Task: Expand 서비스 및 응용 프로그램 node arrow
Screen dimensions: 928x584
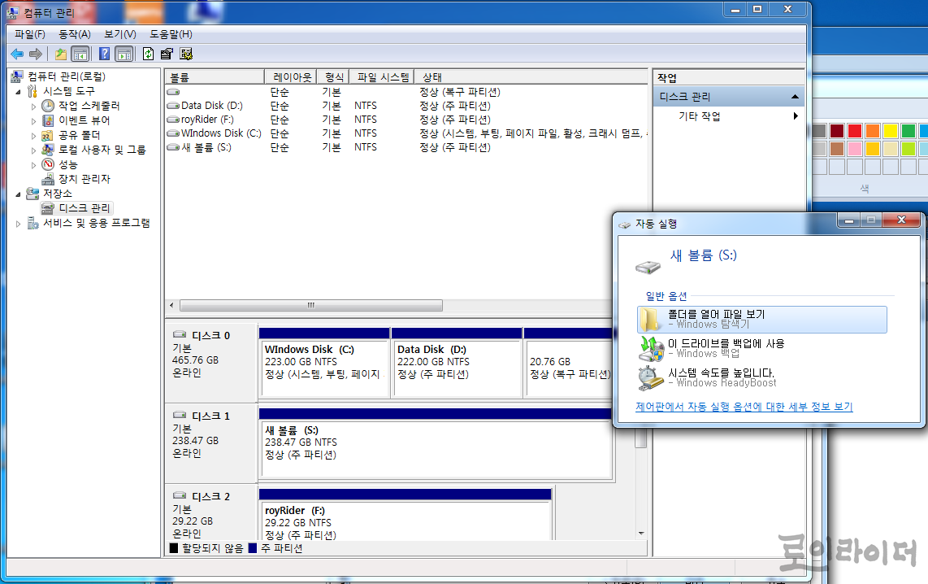Action: point(18,224)
